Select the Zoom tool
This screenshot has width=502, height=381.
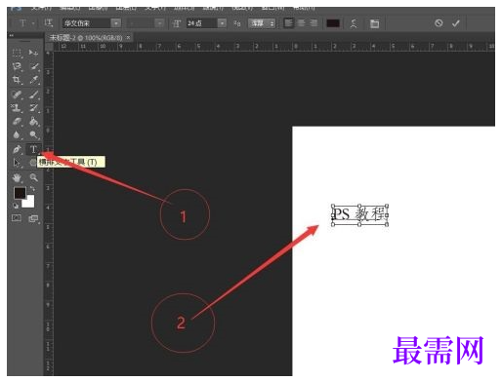click(x=34, y=177)
